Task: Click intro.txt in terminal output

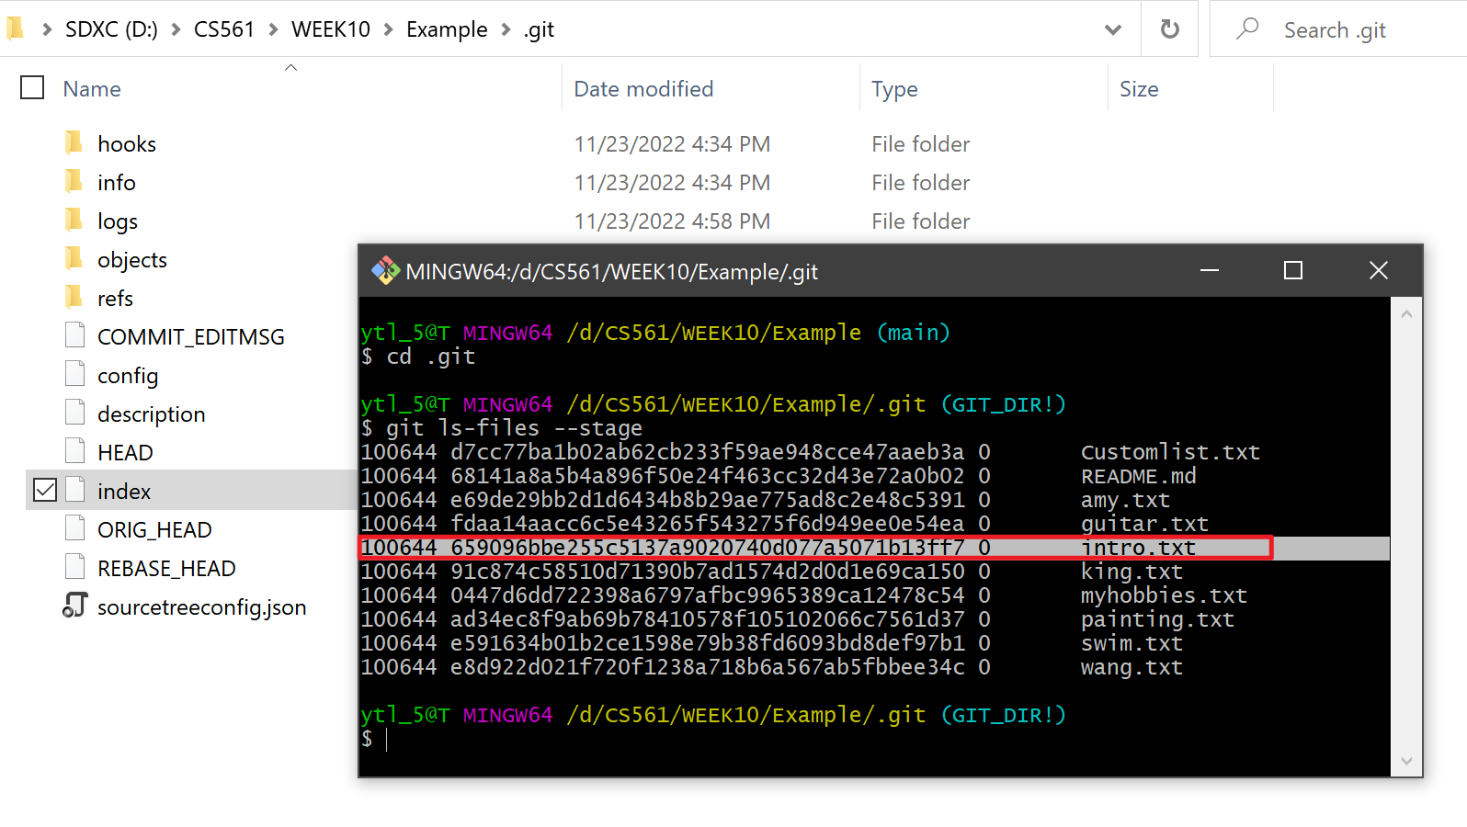Action: 1138,548
